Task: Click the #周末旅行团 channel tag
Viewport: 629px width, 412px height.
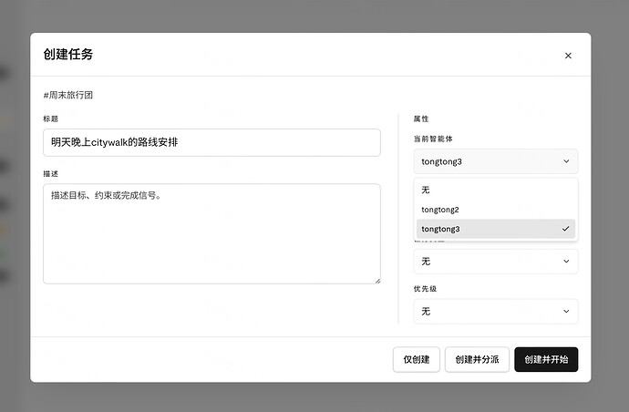Action: [x=68, y=95]
